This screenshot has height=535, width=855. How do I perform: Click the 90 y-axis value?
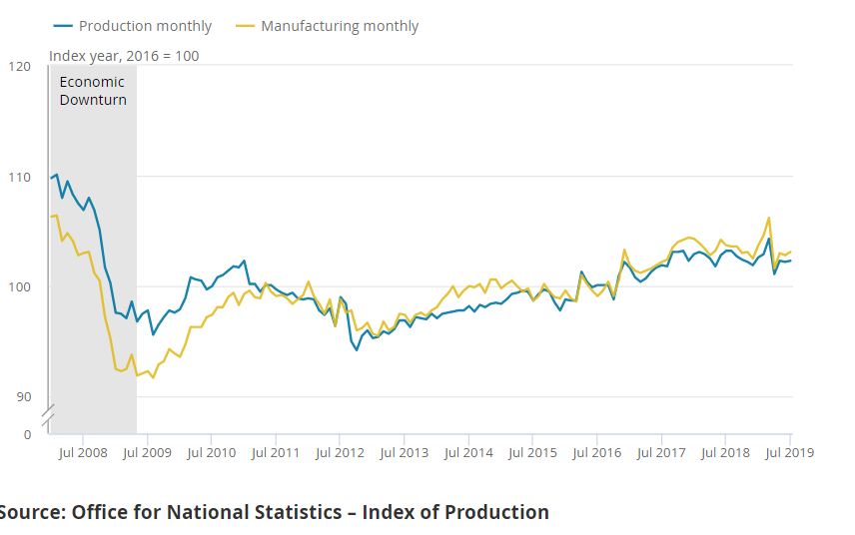click(x=22, y=397)
